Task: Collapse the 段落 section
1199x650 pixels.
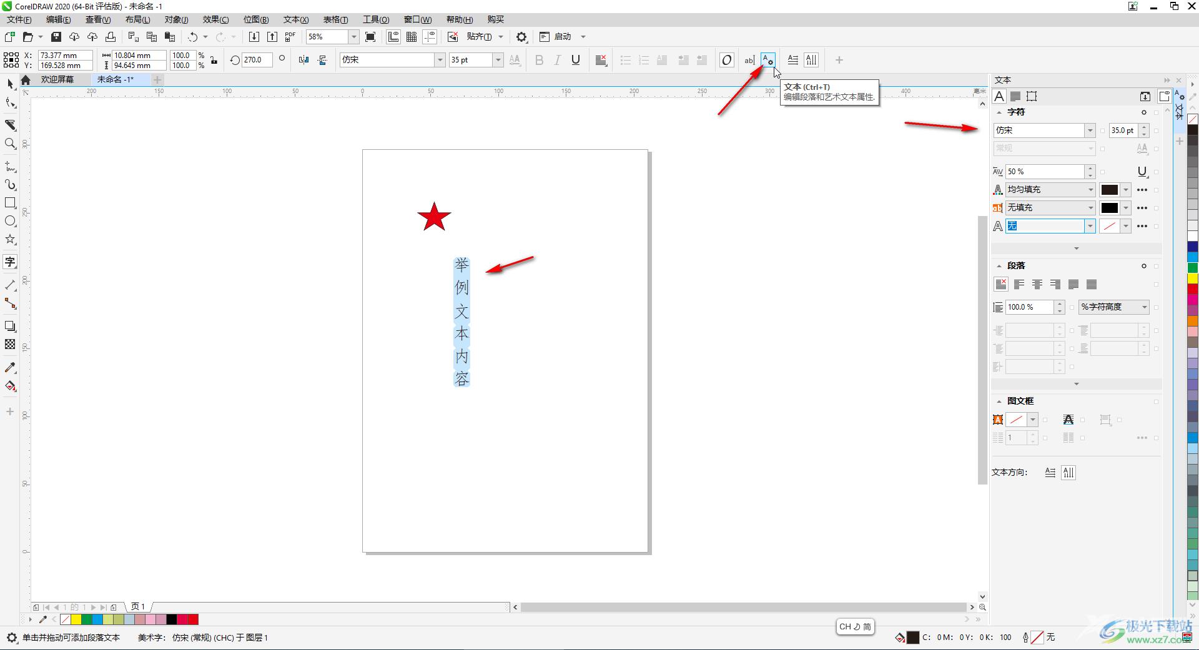Action: pos(999,266)
